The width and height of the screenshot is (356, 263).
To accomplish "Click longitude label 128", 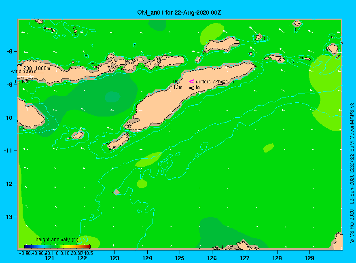I will point(277,258).
